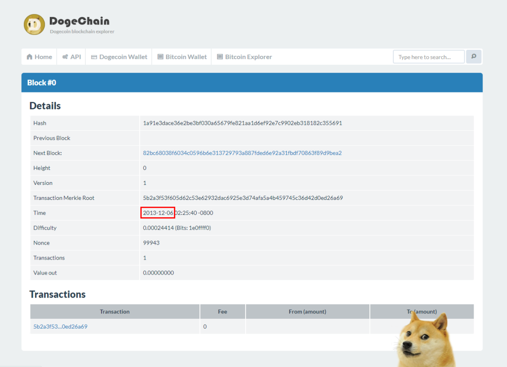The width and height of the screenshot is (507, 367).
Task: Click the Value out 0.00000000
Action: [x=159, y=273]
